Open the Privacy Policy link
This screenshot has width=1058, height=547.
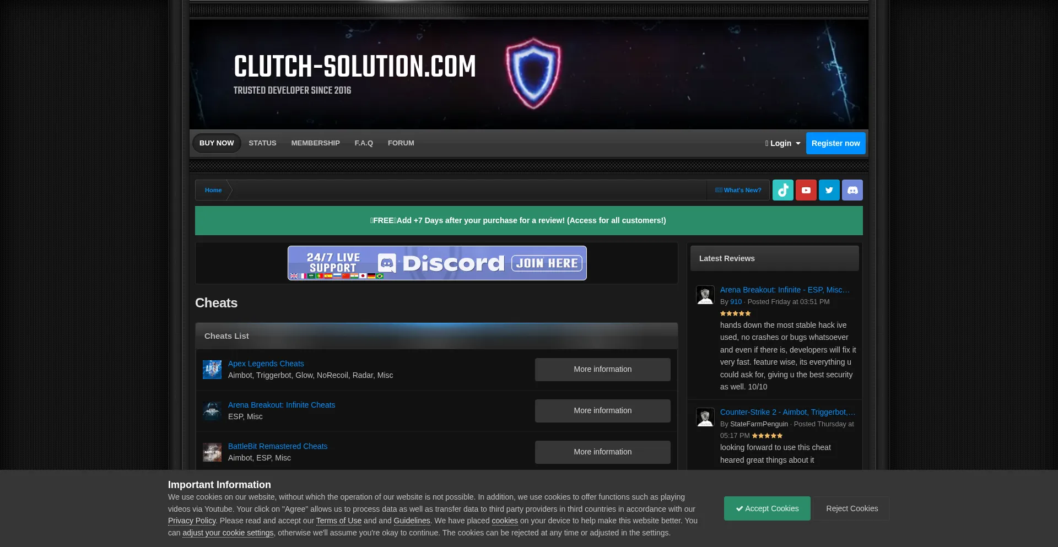click(192, 521)
